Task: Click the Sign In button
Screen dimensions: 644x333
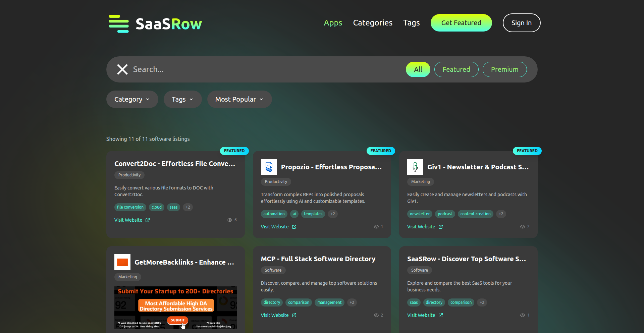Action: 521,23
